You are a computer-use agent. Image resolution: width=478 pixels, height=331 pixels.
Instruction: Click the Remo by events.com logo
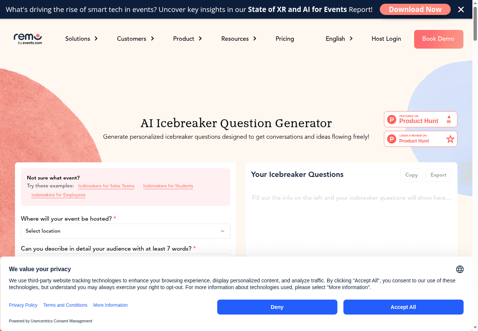pyautogui.click(x=28, y=39)
